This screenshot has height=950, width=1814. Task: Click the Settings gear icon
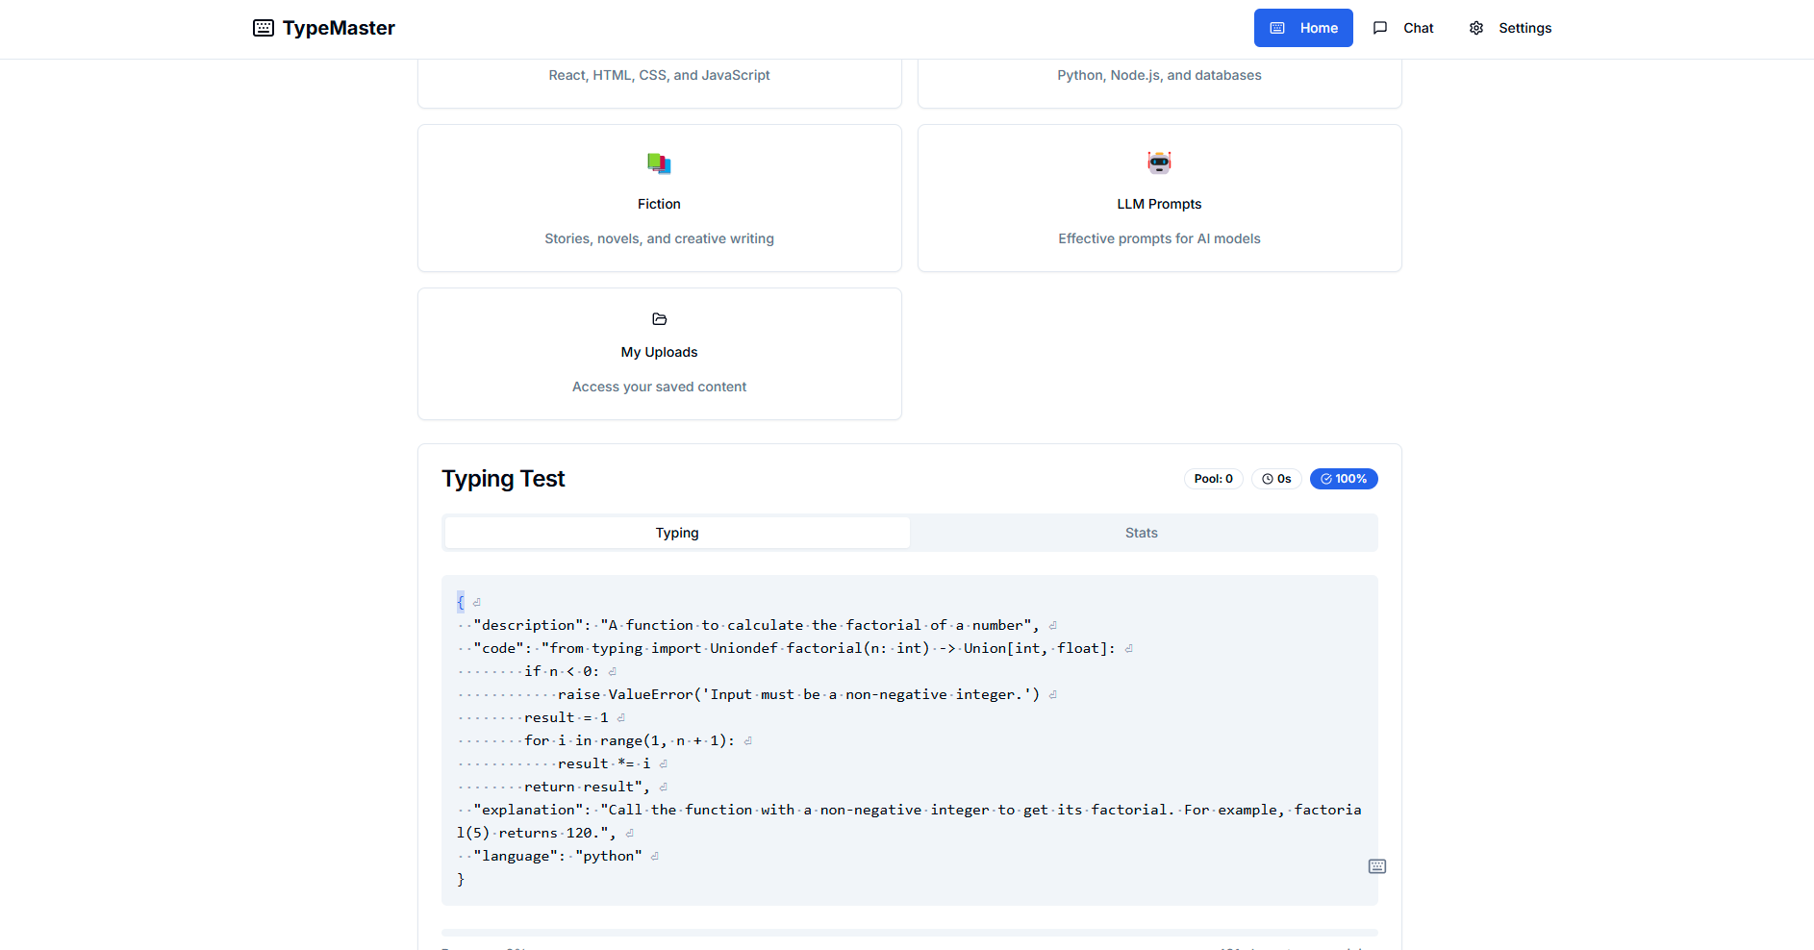point(1475,28)
